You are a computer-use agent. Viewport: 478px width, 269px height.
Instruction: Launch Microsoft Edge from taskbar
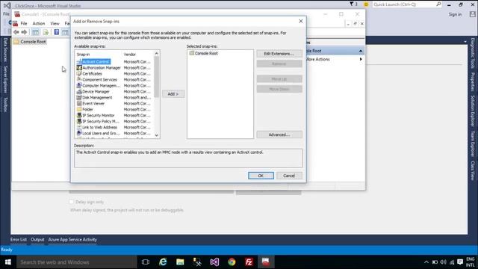[163, 262]
